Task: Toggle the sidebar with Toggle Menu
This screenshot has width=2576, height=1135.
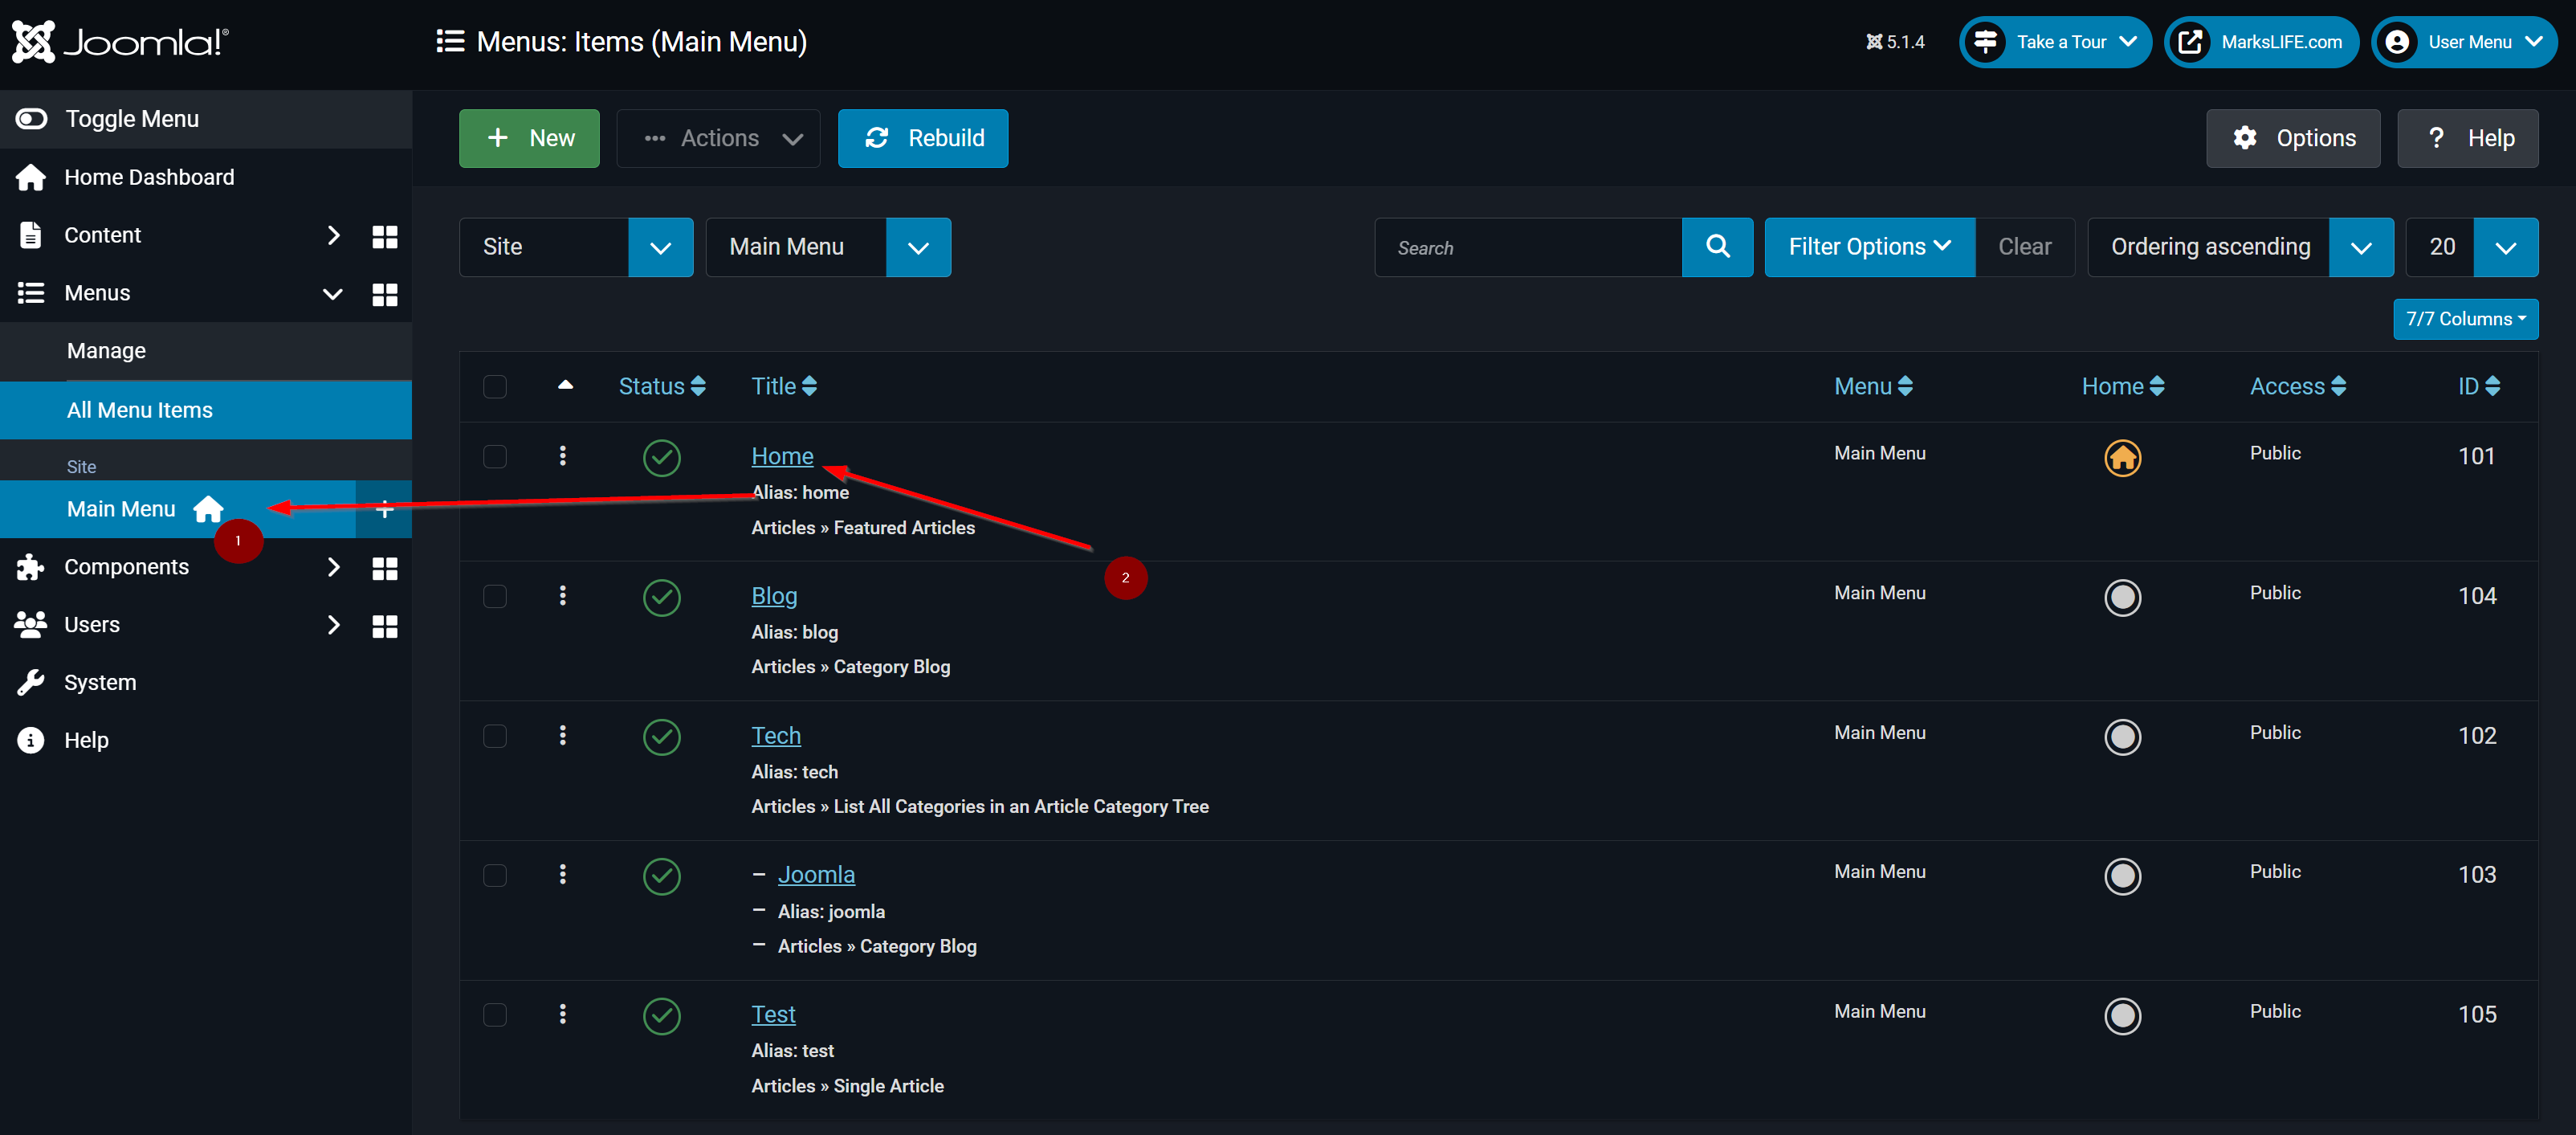Action: point(206,119)
